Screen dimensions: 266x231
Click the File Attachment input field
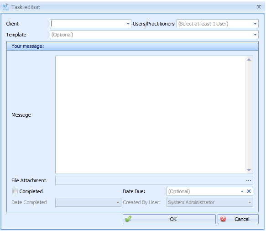point(150,180)
